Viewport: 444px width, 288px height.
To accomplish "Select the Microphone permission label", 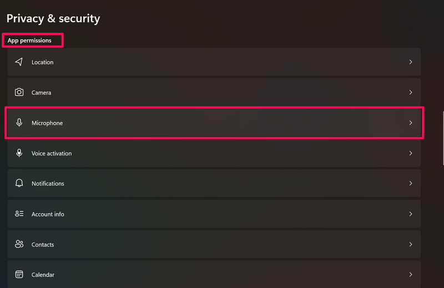I will [x=47, y=123].
